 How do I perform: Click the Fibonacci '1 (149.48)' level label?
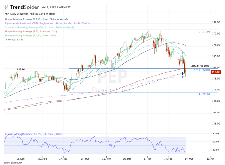click(x=204, y=94)
